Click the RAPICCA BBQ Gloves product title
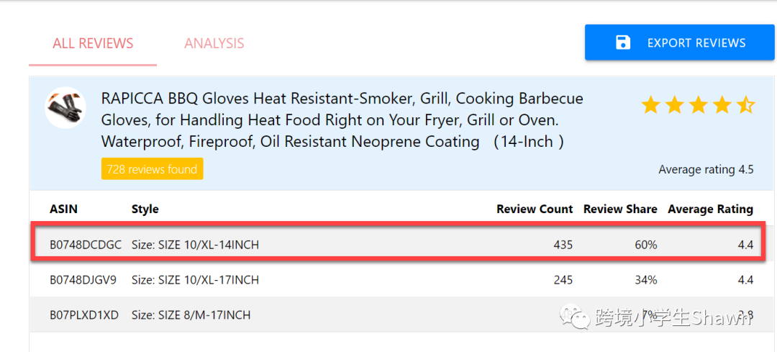Screen dimensions: 777x352 click(x=342, y=119)
